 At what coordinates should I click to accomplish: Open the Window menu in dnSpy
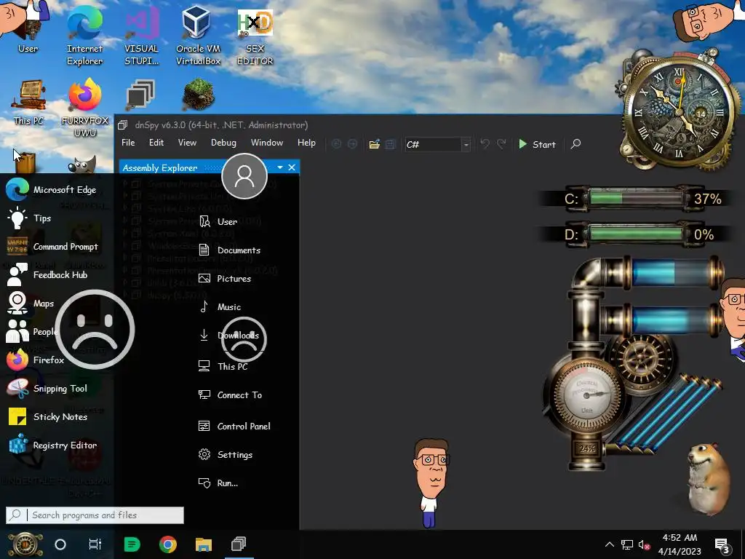267,143
